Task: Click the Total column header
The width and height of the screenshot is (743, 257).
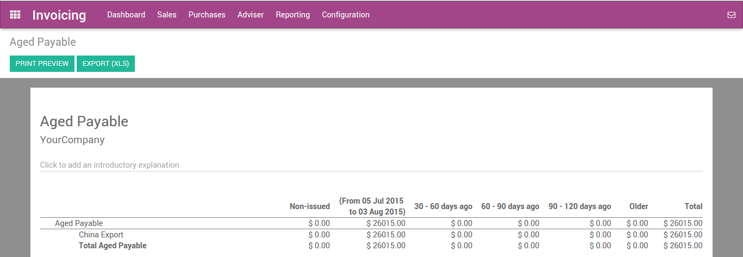Action: point(693,206)
